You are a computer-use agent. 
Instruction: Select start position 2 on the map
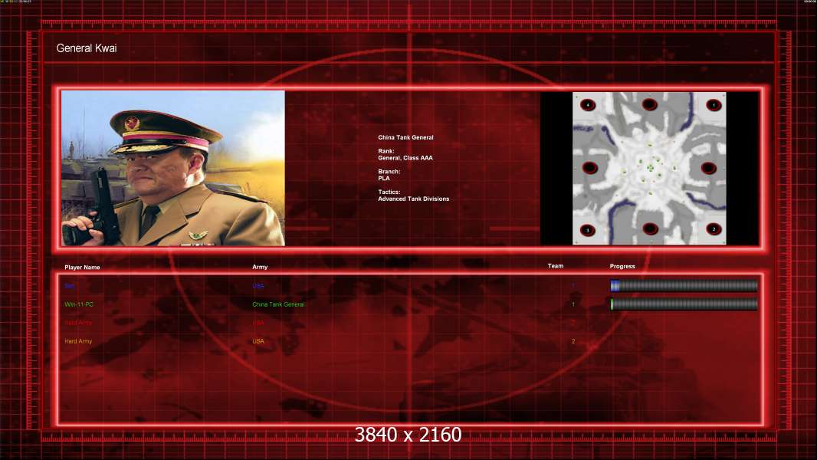pos(714,228)
